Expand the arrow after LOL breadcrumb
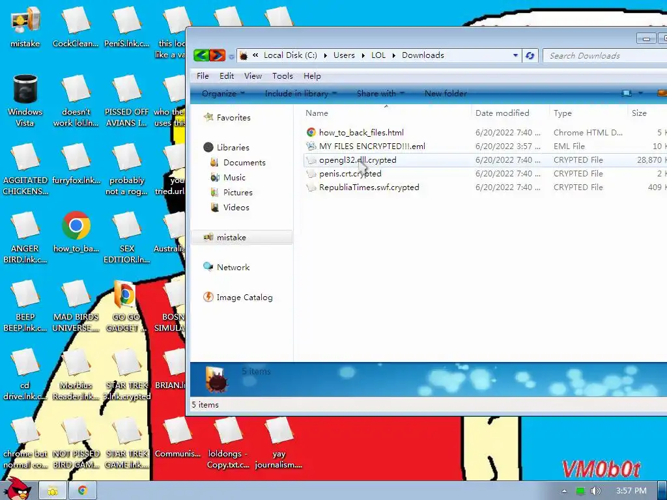The height and width of the screenshot is (500, 667). tap(394, 56)
